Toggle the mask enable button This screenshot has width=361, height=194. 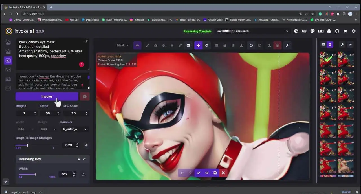coord(137,45)
